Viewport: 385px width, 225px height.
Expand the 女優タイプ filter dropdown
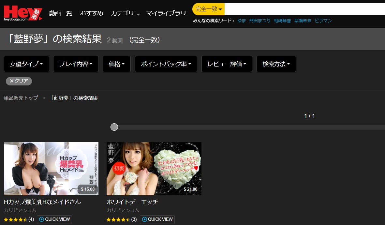[26, 64]
